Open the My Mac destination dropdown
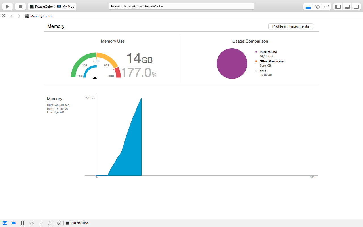 [66, 6]
